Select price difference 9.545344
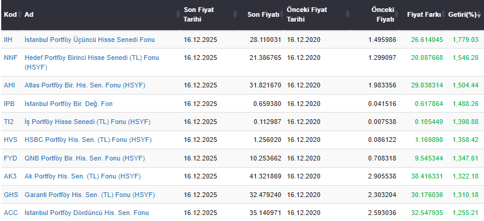Screen dimensions: 484x221 [x=429, y=158]
